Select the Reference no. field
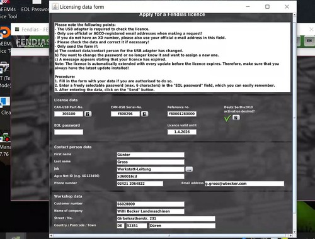This screenshot has height=239, width=315. 182,114
